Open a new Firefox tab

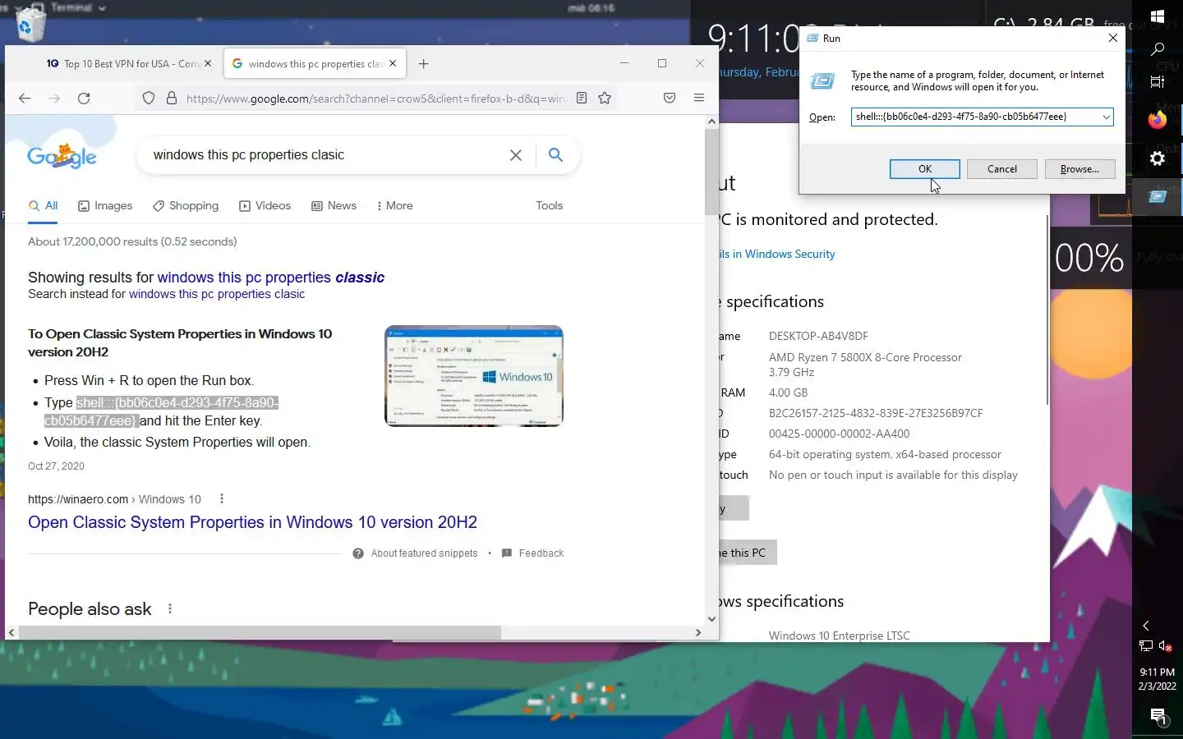coord(423,64)
